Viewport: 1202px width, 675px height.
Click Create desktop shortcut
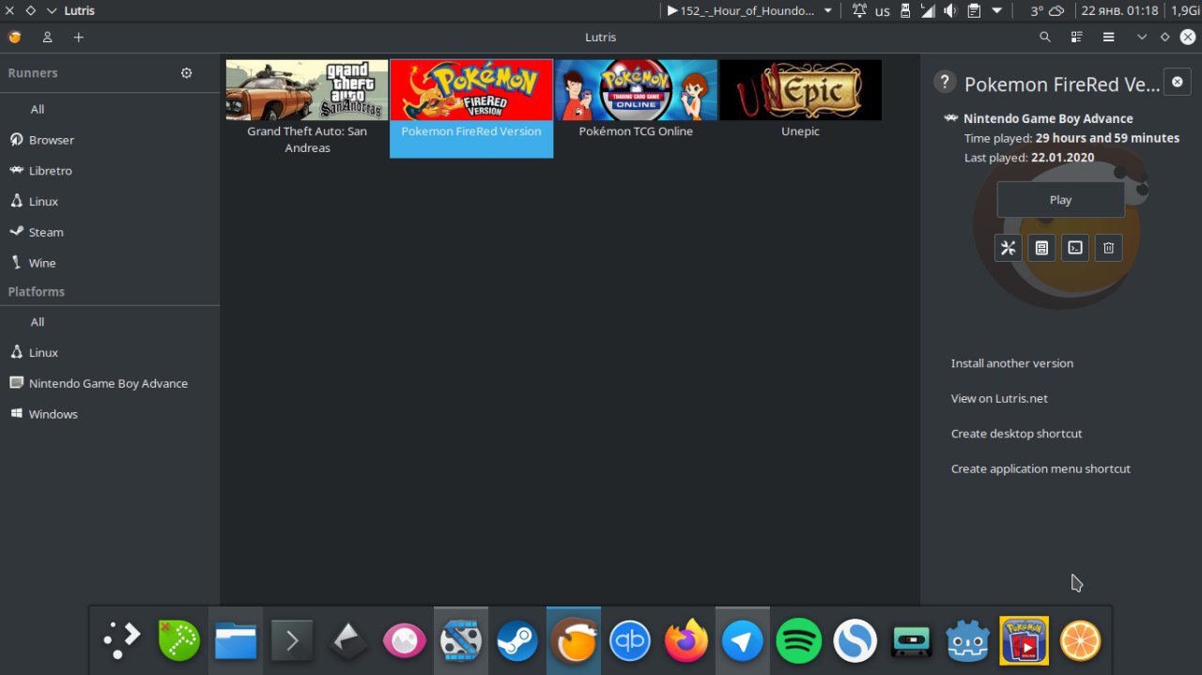click(1016, 434)
